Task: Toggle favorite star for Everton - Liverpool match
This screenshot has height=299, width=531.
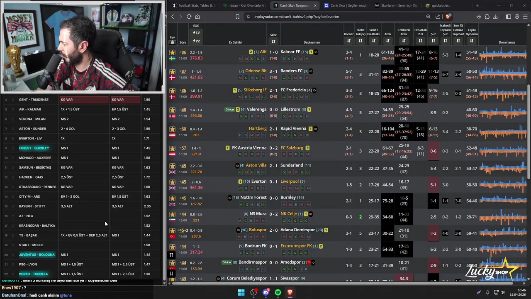Action: tap(172, 182)
